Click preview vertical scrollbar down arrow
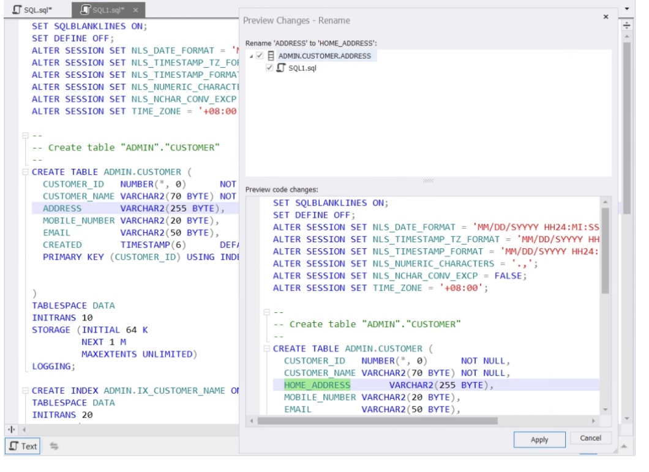This screenshot has height=472, width=649. (605, 410)
